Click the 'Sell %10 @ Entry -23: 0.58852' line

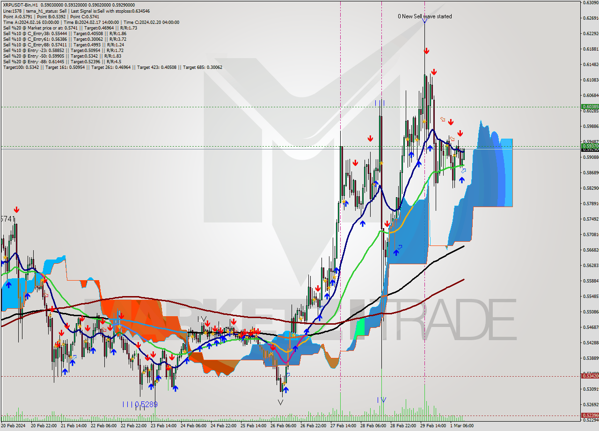point(63,50)
